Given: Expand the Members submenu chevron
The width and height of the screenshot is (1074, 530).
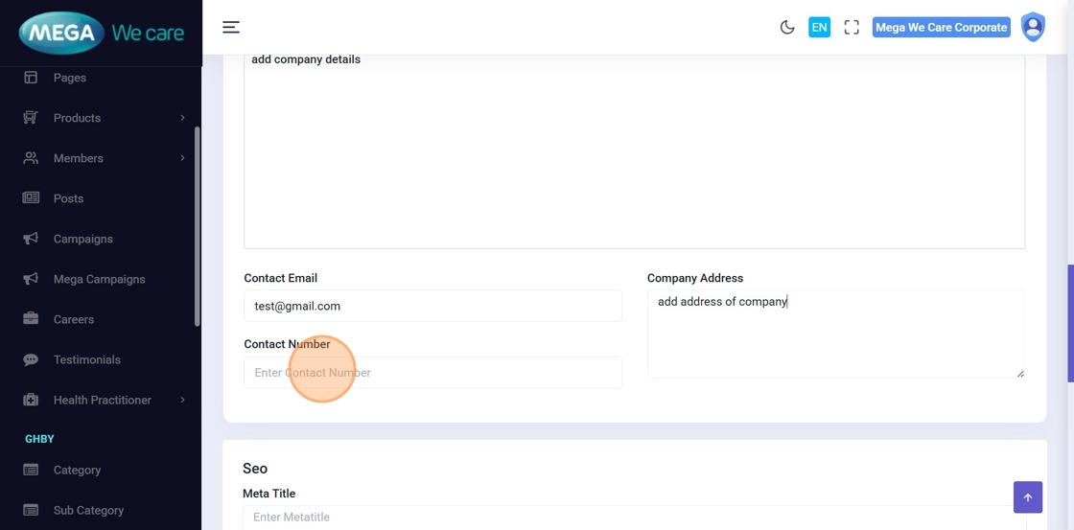Looking at the screenshot, I should tap(182, 158).
